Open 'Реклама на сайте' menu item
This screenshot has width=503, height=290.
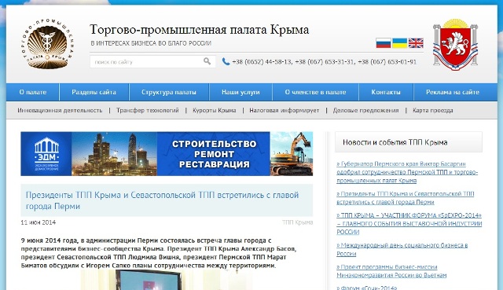click(453, 92)
